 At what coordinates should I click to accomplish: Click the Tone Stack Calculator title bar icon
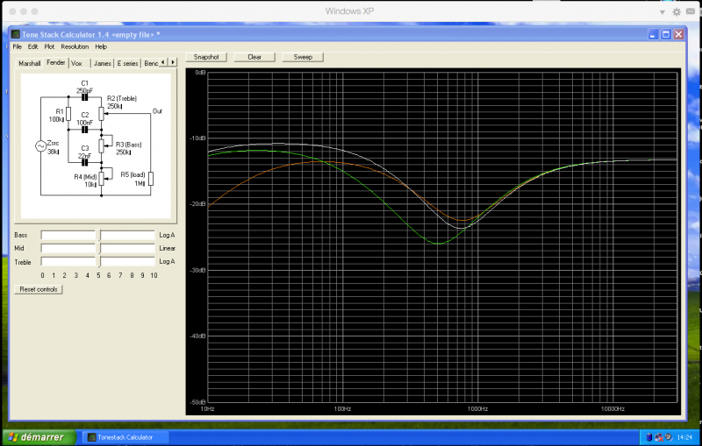(16, 34)
